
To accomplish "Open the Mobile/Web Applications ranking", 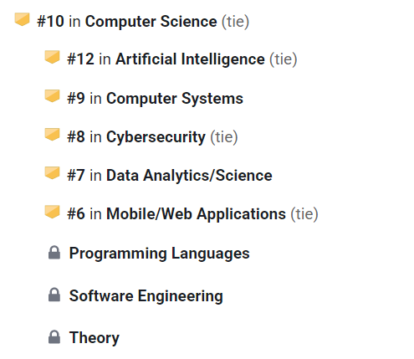I will pos(192,214).
